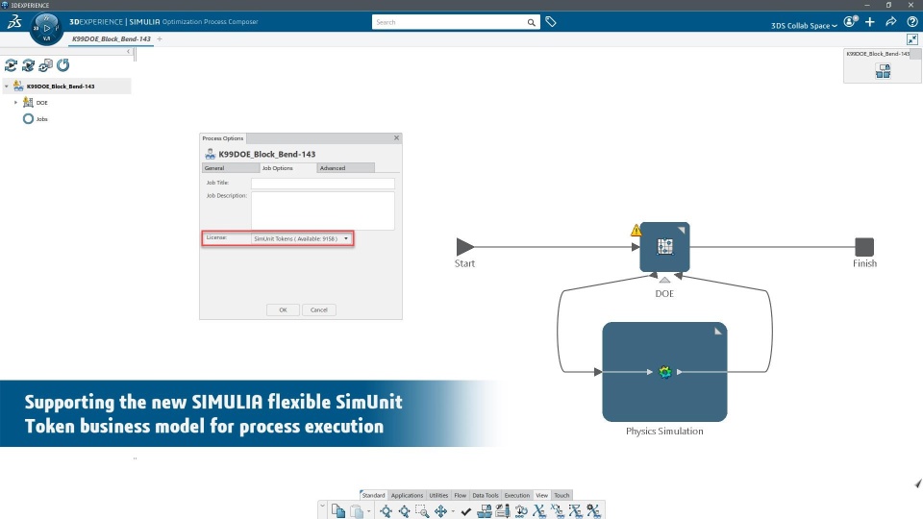Click the run-with-document icon in the left panel
Image resolution: width=923 pixels, height=519 pixels.
(45, 65)
